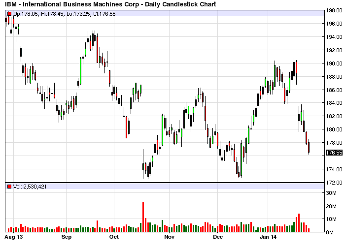Click the 188.00 price axis label
This screenshot has width=345, height=252.
click(334, 77)
